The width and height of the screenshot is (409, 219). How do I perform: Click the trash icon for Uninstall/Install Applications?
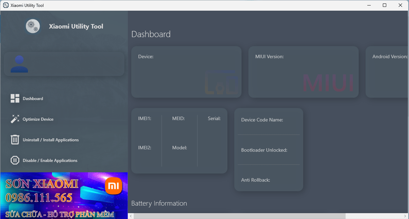pyautogui.click(x=15, y=140)
